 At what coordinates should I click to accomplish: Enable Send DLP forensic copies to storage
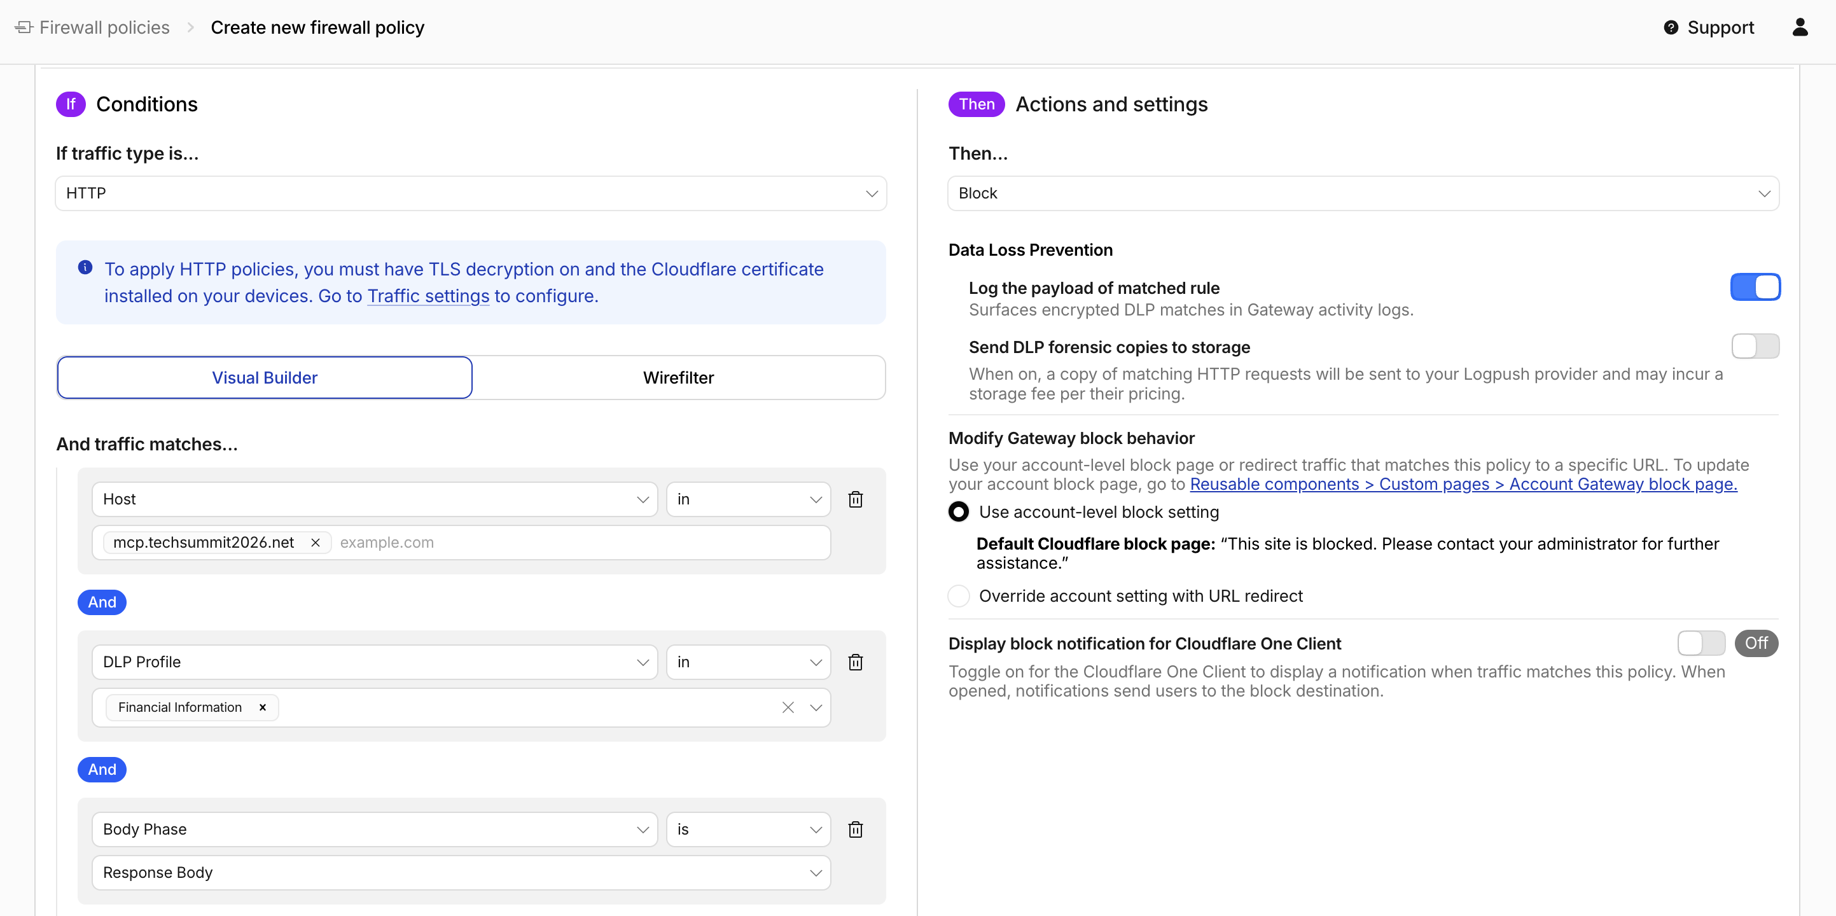tap(1755, 347)
